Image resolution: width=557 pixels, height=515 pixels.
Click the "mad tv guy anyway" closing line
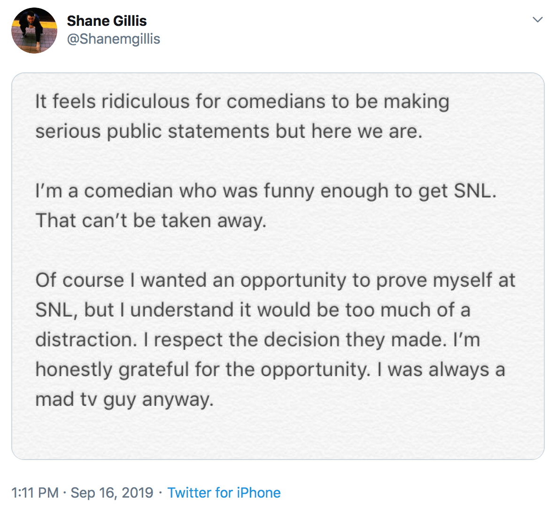point(124,399)
